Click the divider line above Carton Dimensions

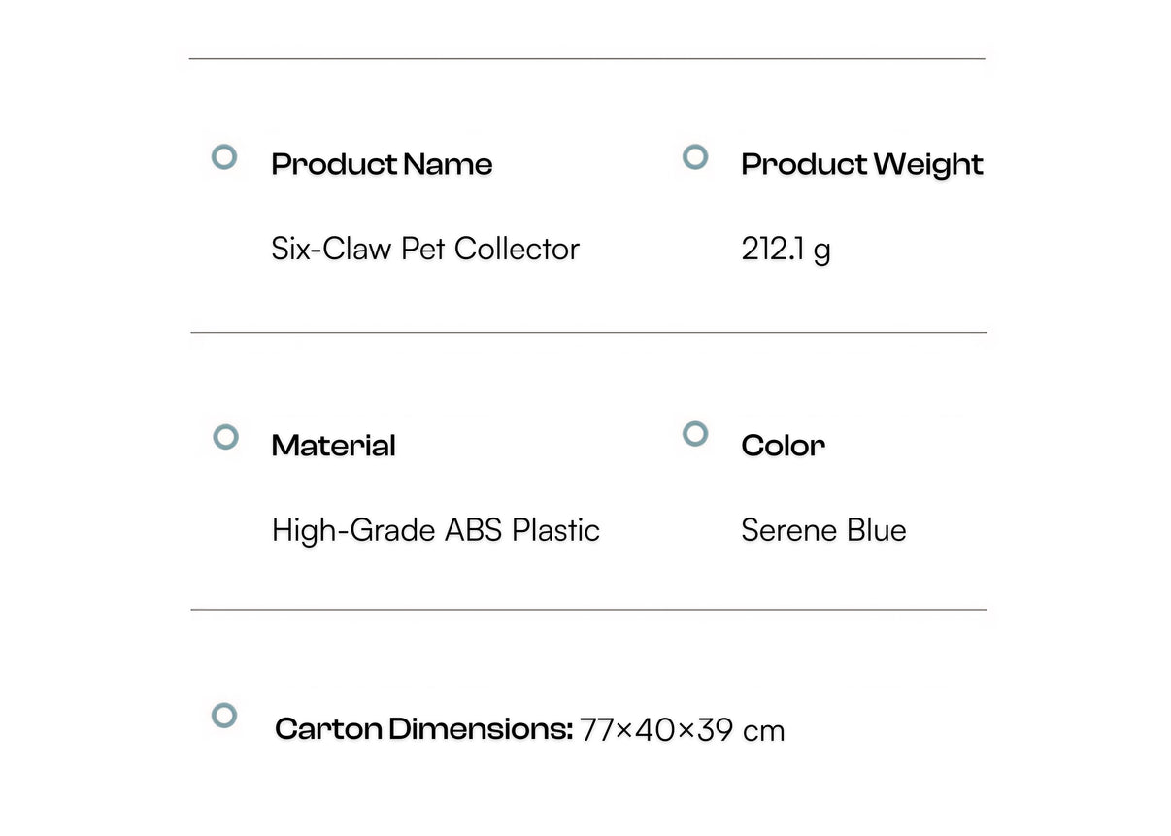pos(588,610)
